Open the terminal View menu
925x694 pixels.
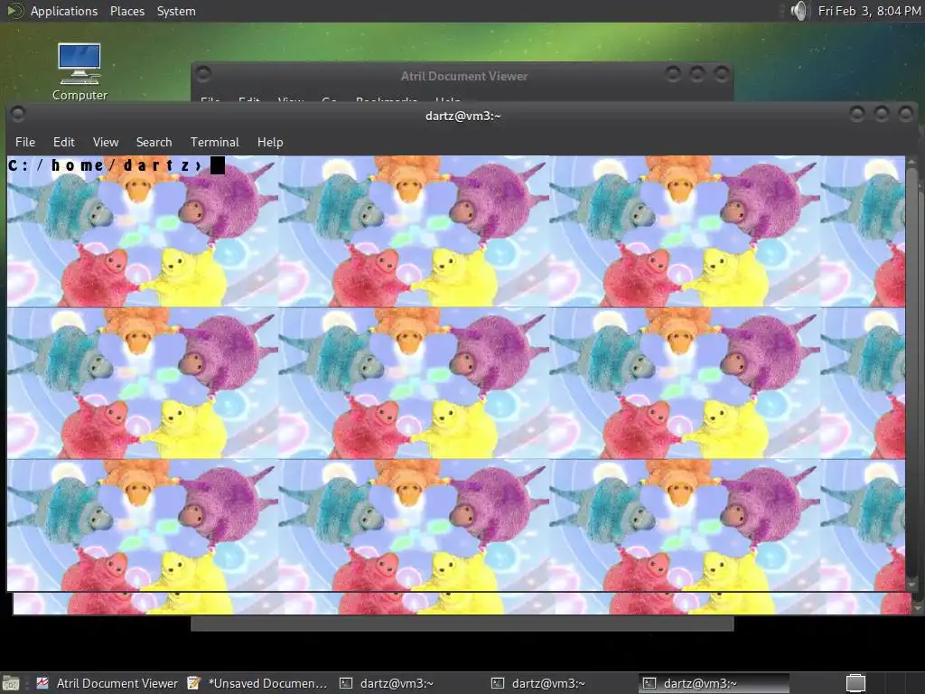tap(106, 142)
